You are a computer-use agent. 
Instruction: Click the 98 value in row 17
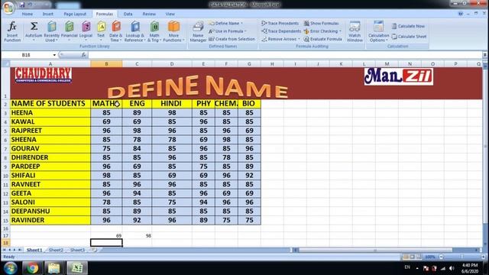[x=137, y=236]
